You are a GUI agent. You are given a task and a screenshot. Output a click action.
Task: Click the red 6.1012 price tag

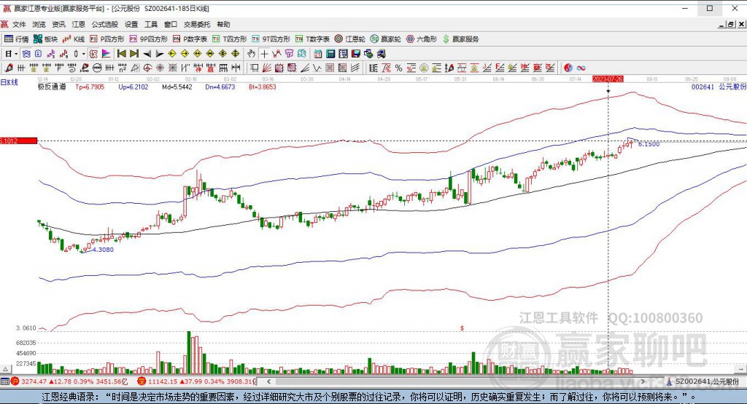point(18,140)
